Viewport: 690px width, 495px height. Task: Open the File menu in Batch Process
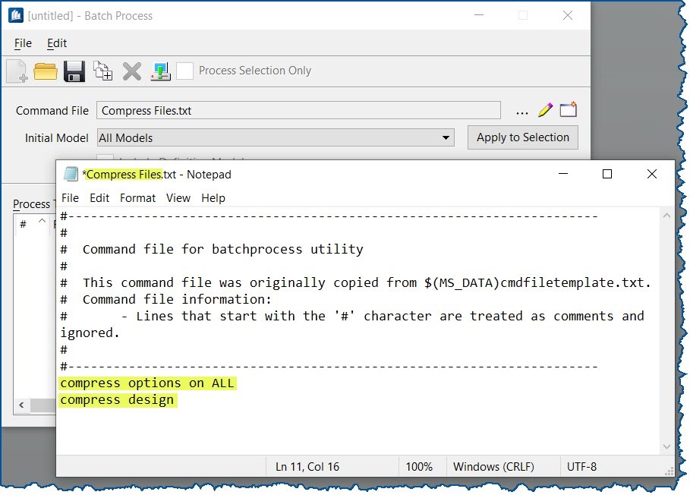(x=23, y=43)
